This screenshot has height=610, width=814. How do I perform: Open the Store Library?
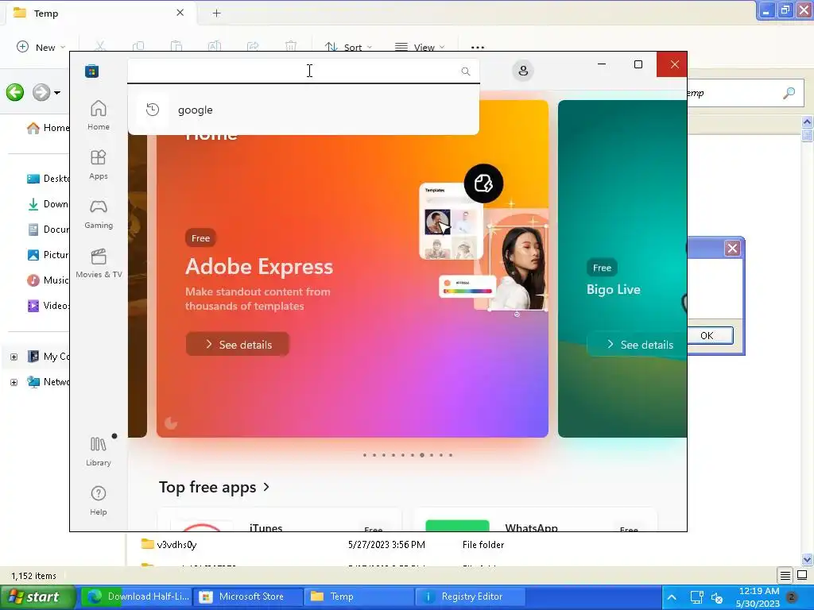[x=98, y=451]
